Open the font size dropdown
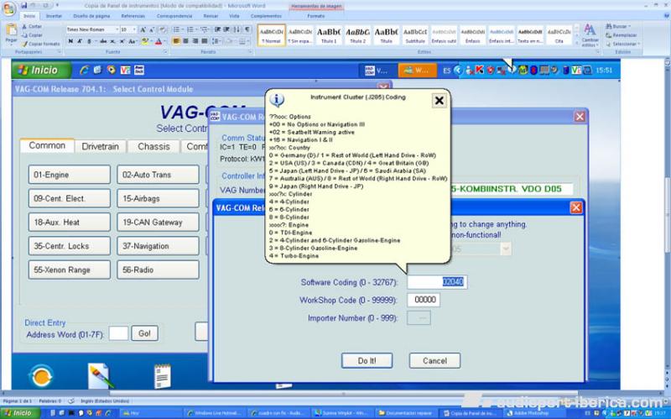The height and width of the screenshot is (419, 671). pyautogui.click(x=134, y=29)
